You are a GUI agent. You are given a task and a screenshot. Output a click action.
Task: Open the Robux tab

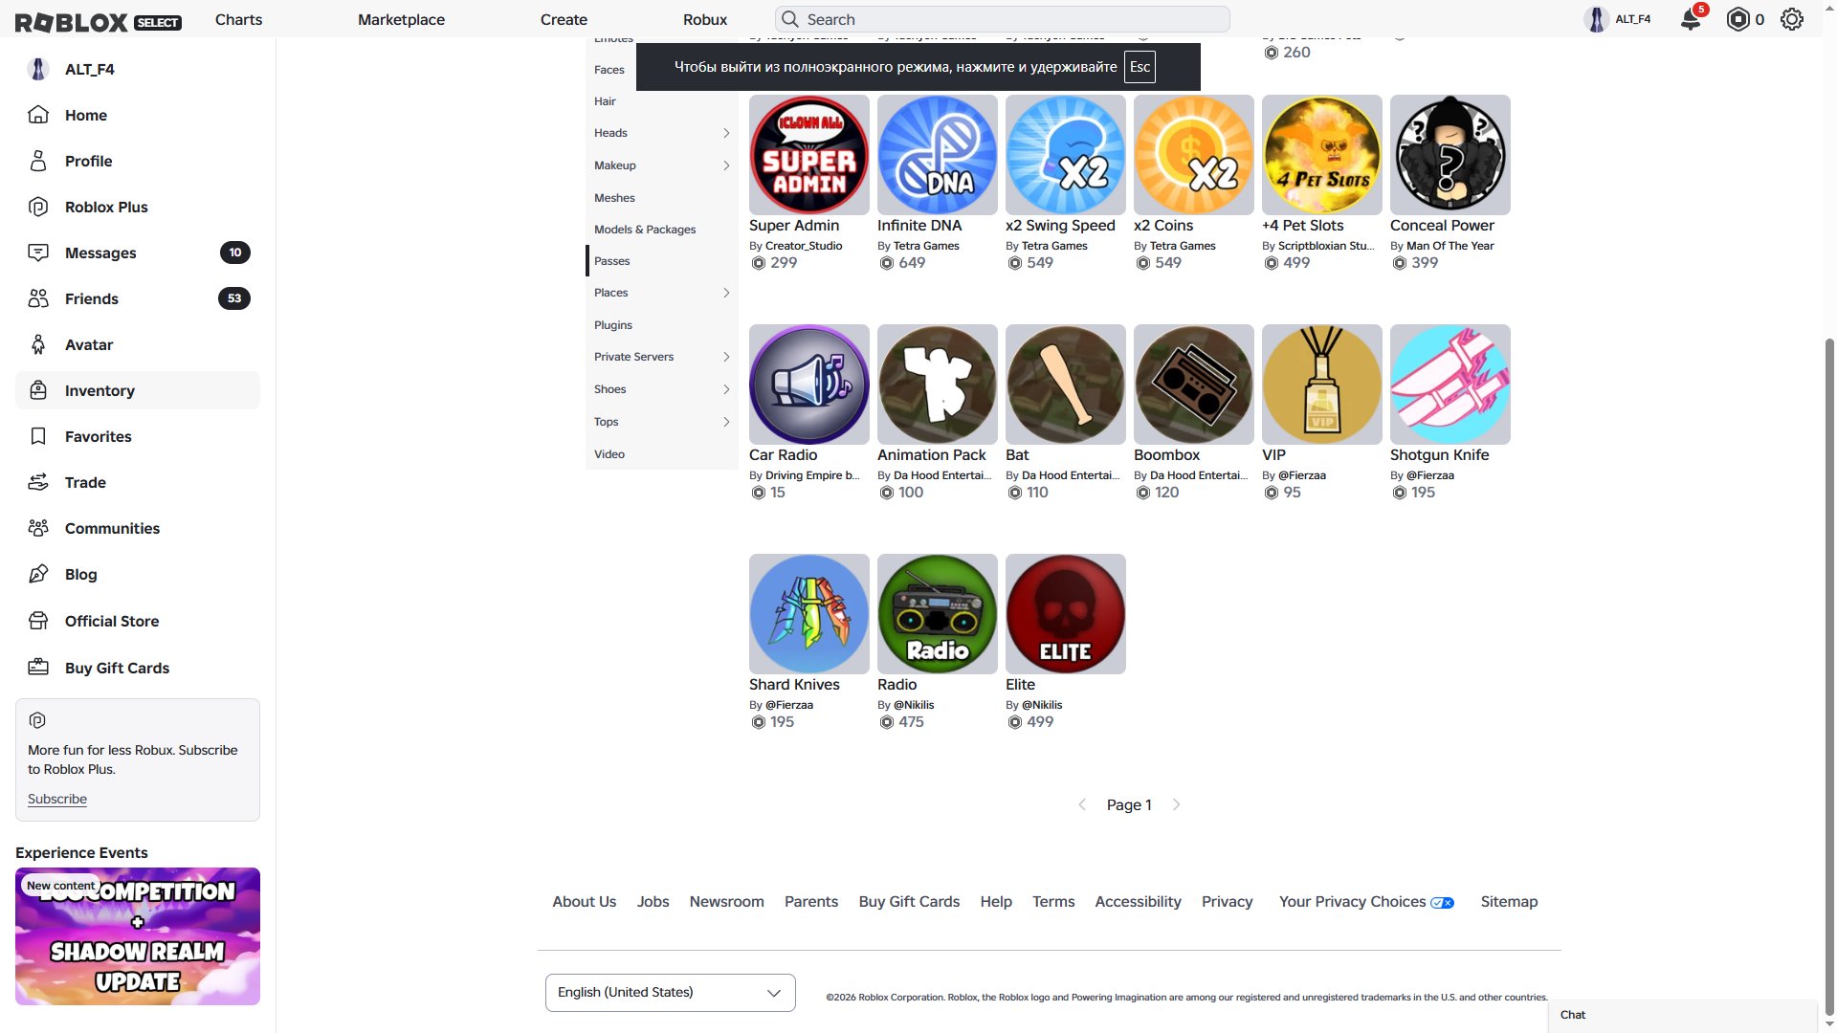(705, 19)
